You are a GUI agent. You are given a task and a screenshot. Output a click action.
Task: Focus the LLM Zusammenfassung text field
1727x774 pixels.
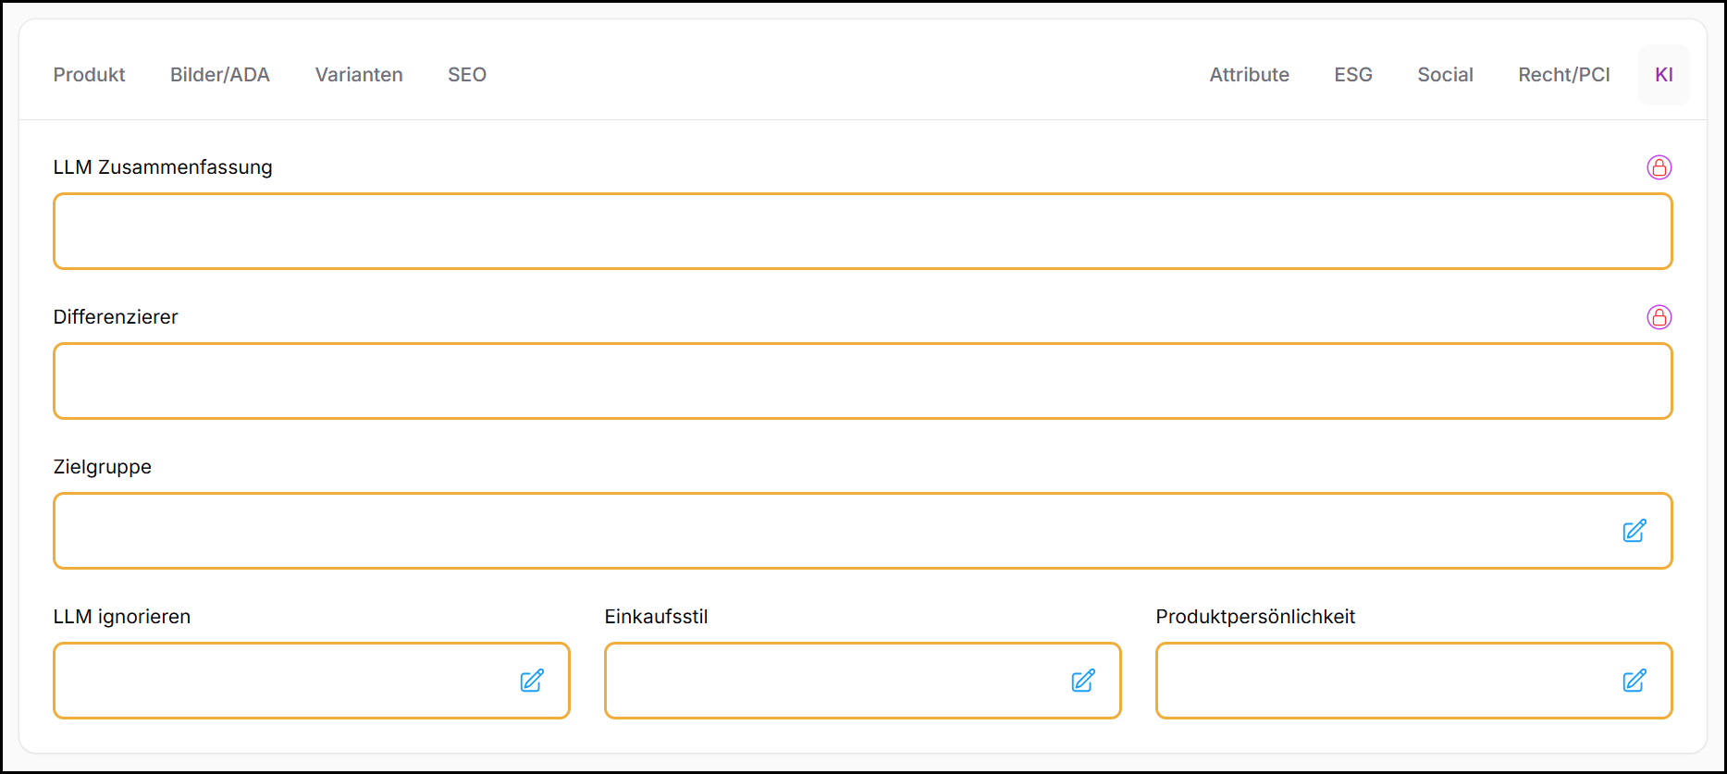[x=862, y=231]
